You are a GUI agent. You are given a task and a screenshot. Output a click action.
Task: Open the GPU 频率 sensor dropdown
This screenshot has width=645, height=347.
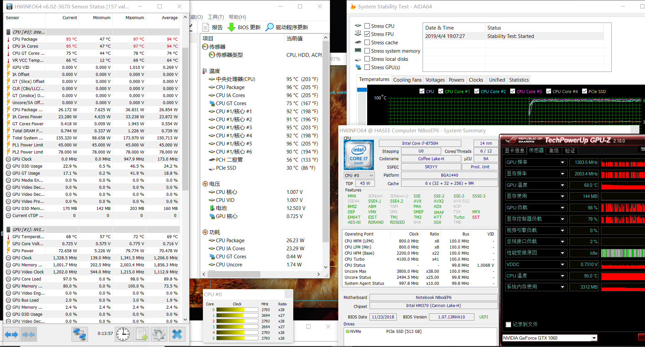562,162
